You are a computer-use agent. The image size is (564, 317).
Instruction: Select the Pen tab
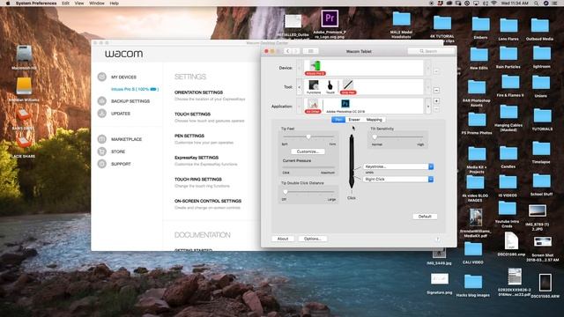tap(338, 120)
